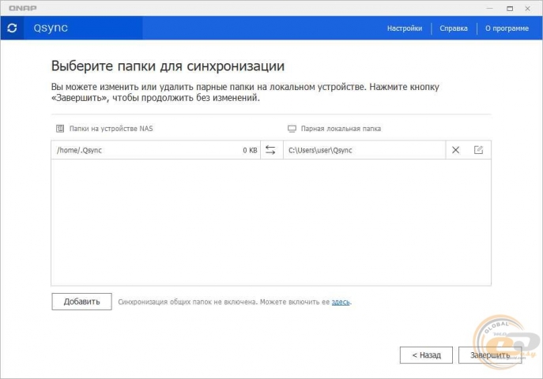The width and height of the screenshot is (543, 379).
Task: Click the Добавить button
Action: point(81,302)
